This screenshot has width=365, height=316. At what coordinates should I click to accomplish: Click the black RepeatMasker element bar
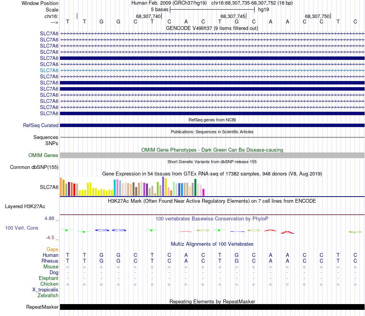(x=212, y=307)
